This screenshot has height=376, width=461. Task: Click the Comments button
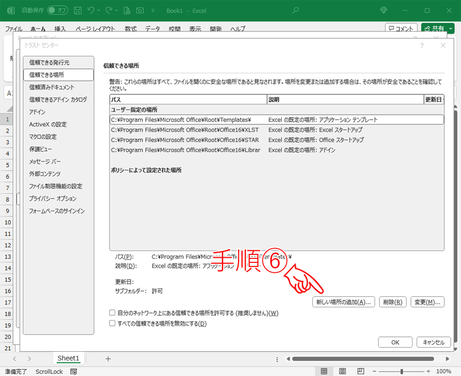click(x=401, y=28)
